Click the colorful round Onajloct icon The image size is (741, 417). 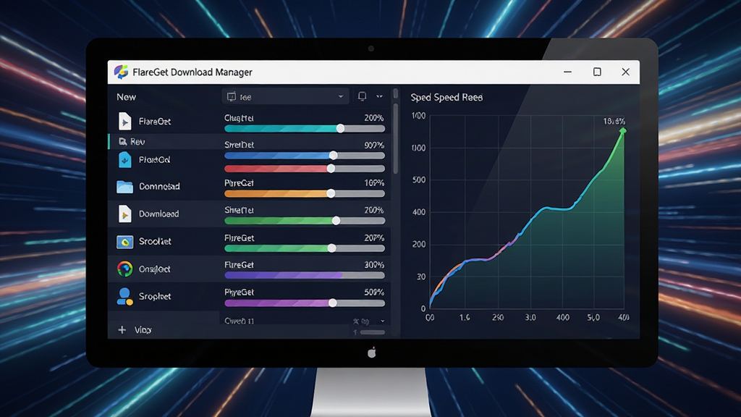tap(124, 269)
